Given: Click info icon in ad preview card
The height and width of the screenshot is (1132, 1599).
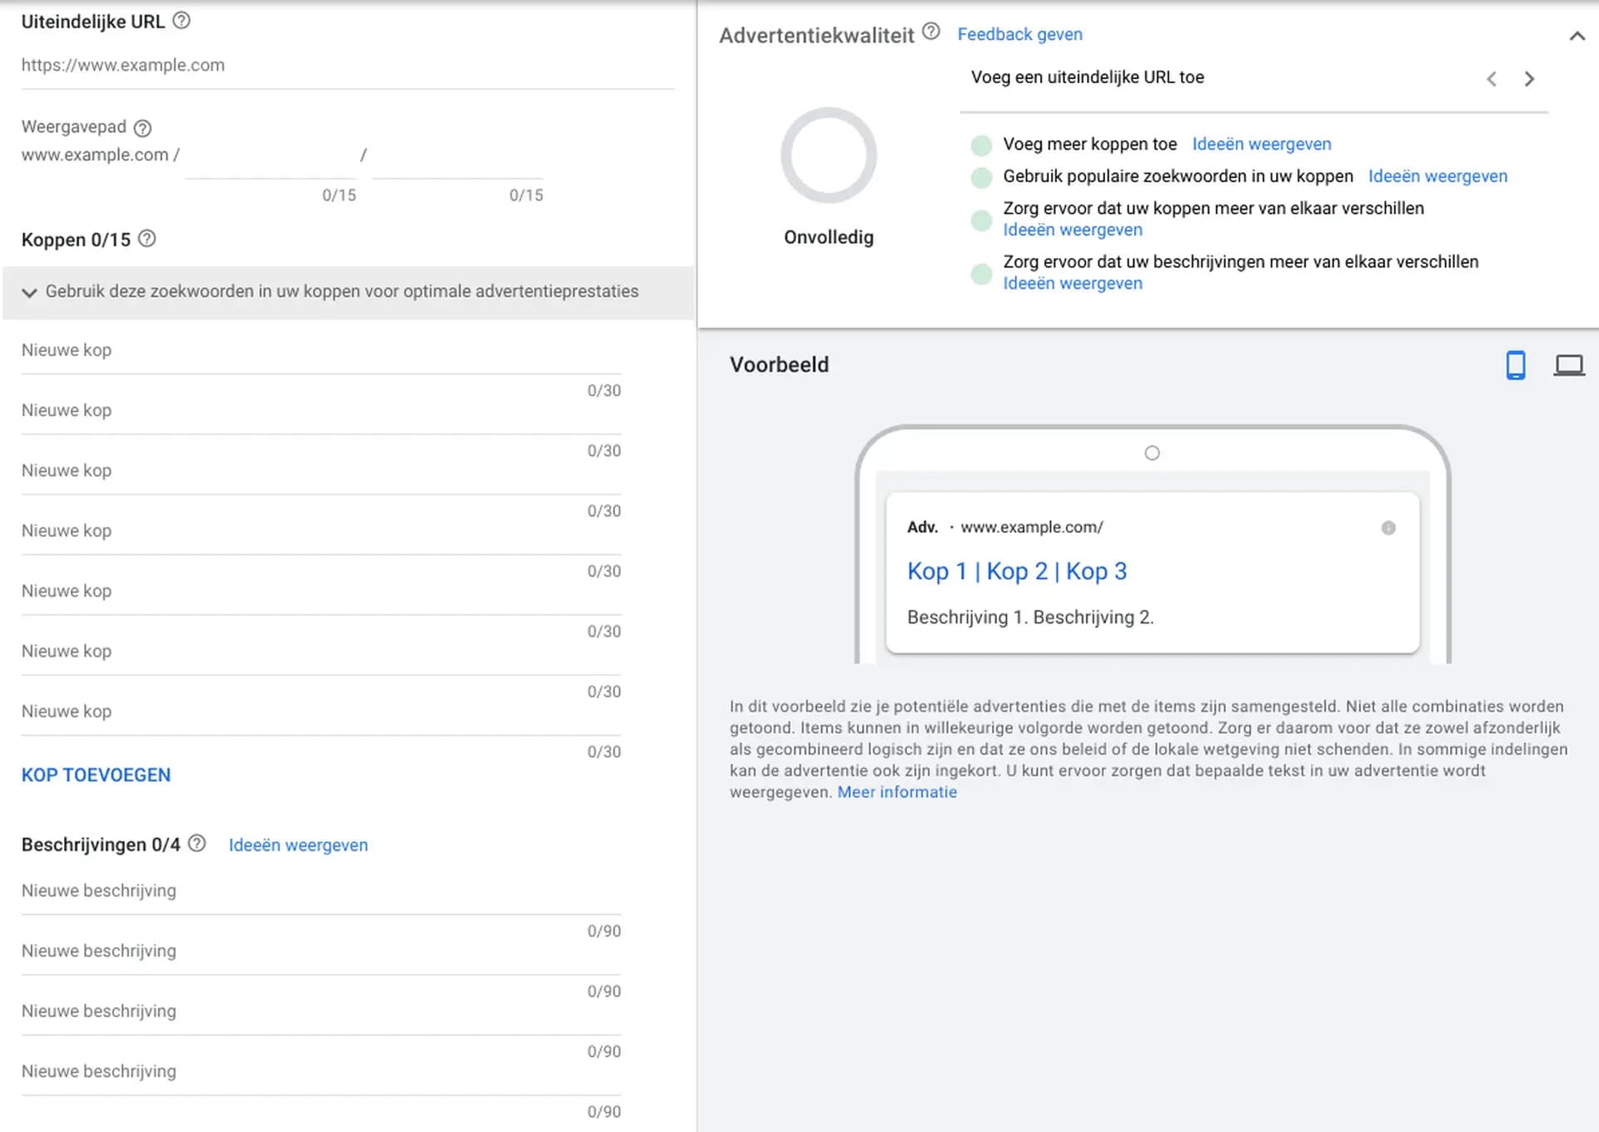Looking at the screenshot, I should pyautogui.click(x=1388, y=528).
